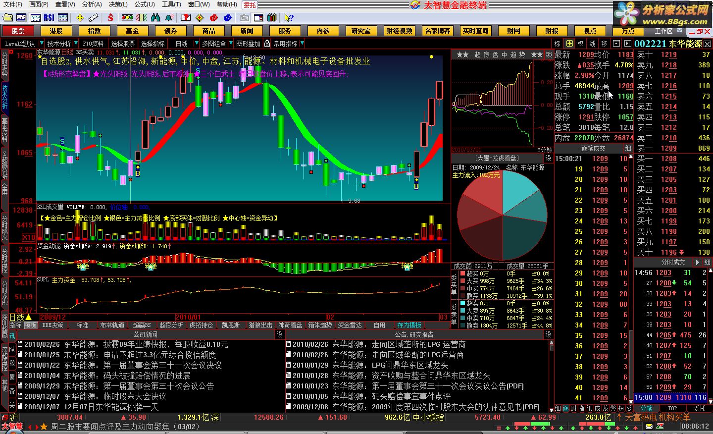Viewport: 713px width, 434px height.
Task: Select the yellow crosshair move tool
Action: pyautogui.click(x=80, y=17)
